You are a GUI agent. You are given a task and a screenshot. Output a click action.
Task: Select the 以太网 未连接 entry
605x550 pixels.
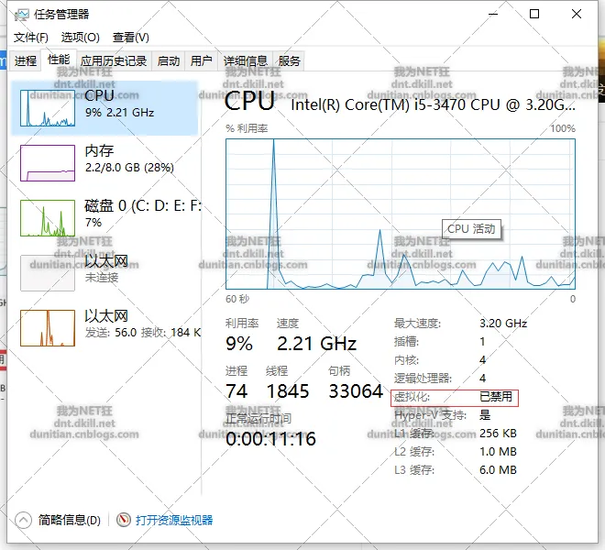[104, 273]
